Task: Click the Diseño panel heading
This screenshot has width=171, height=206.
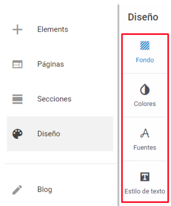Action: coord(143,17)
